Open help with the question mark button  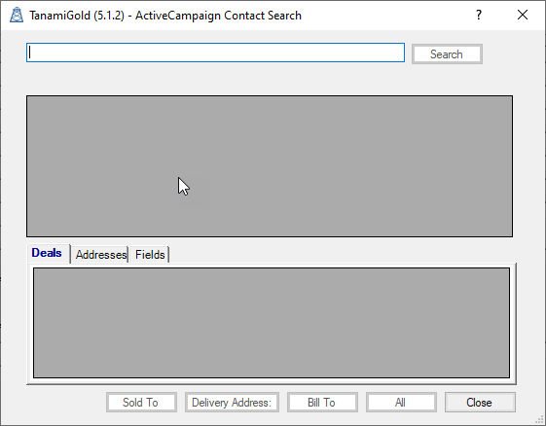(x=479, y=15)
